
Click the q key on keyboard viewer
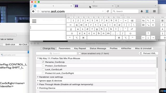pos(77,25)
